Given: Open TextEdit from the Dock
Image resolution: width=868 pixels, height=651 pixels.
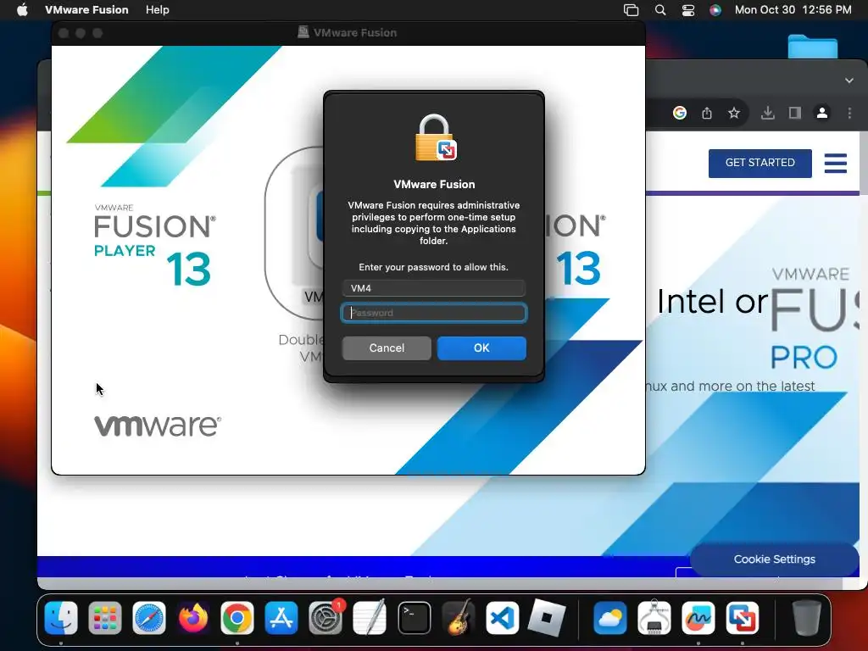Looking at the screenshot, I should 370,618.
